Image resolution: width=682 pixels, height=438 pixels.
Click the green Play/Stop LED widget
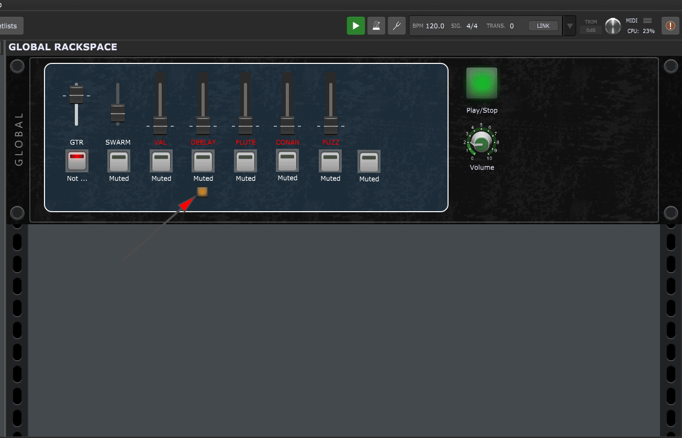[481, 83]
